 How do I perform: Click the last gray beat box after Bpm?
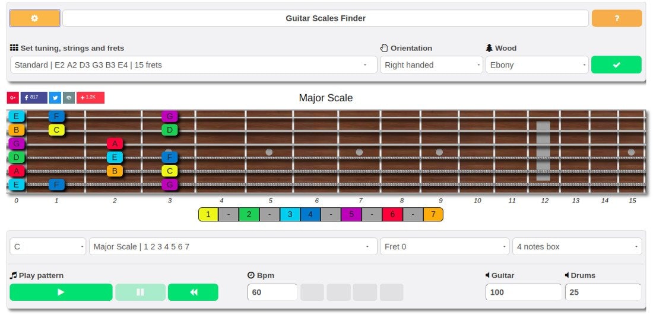click(x=391, y=292)
